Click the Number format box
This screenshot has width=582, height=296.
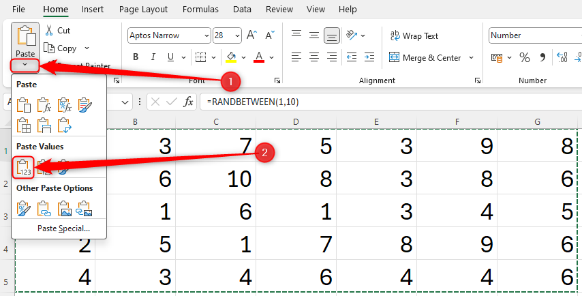tap(535, 35)
